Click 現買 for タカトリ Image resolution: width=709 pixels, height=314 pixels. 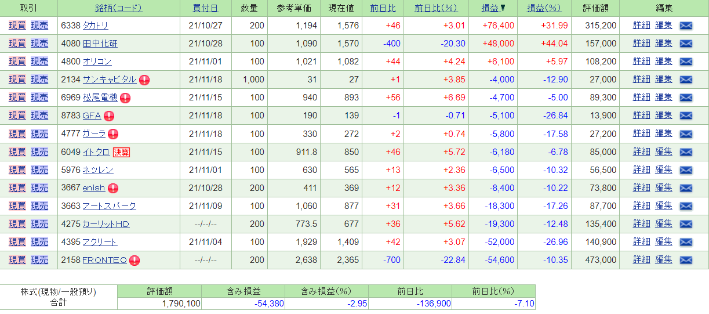17,26
